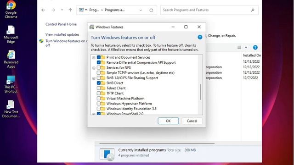Image resolution: width=294 pixels, height=165 pixels.
Task: Enable Simple TCPIP services checkbox
Action: click(99, 72)
